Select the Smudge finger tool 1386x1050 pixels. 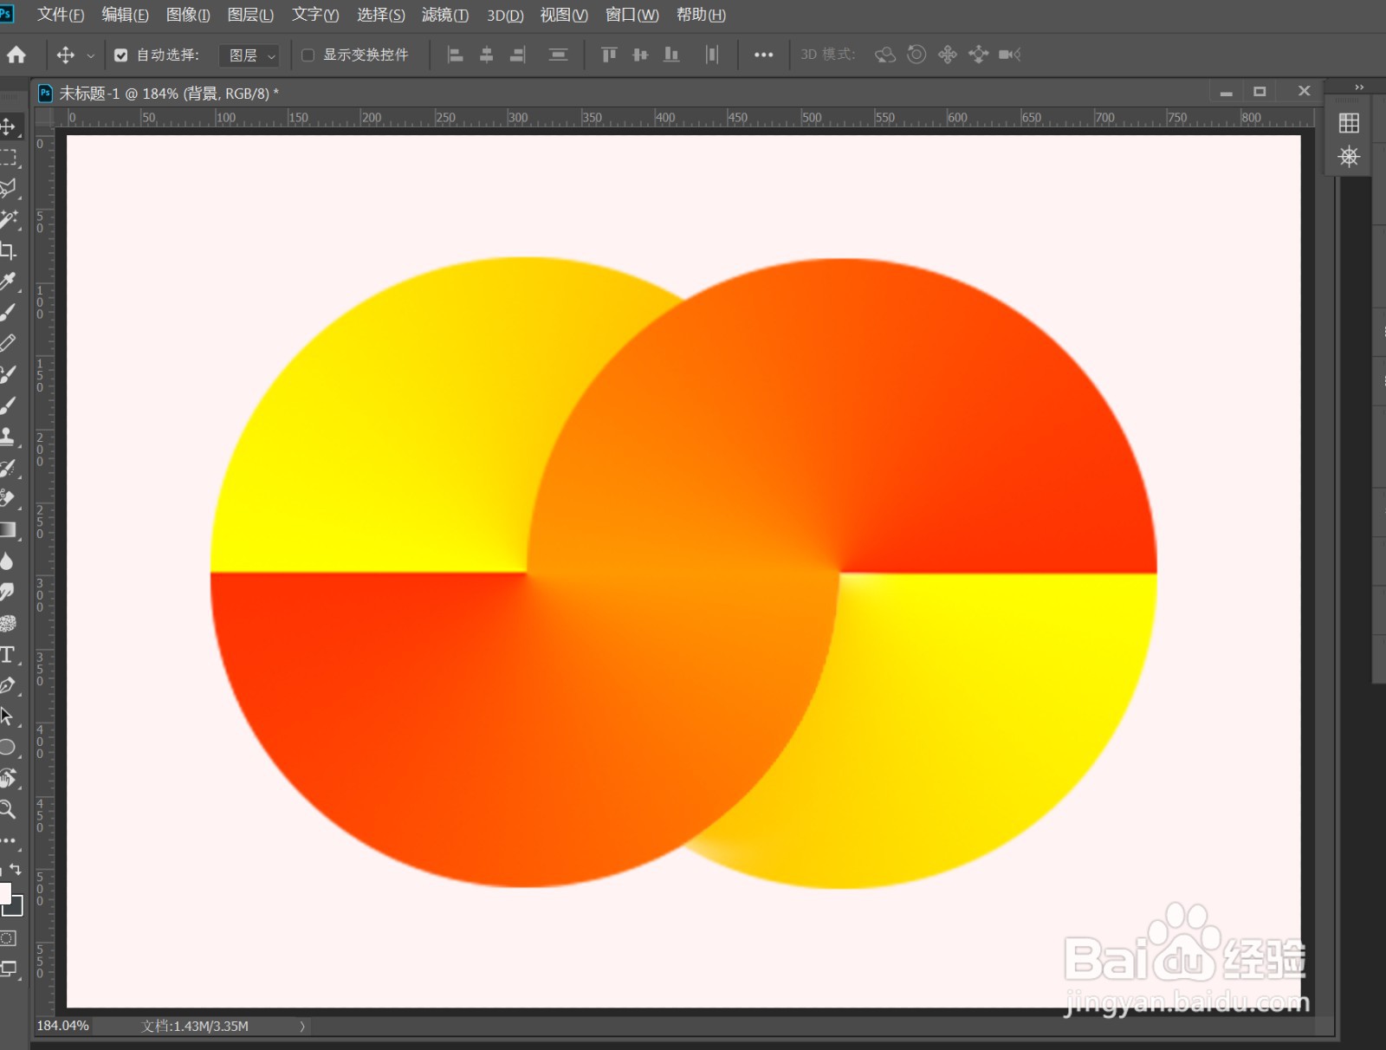click(8, 592)
